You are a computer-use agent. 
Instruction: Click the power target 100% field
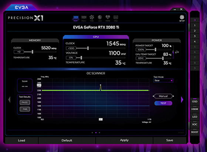[x=141, y=50]
